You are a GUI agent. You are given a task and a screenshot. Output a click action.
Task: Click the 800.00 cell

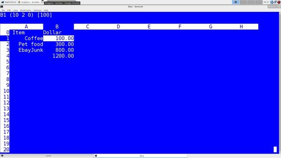(65, 50)
